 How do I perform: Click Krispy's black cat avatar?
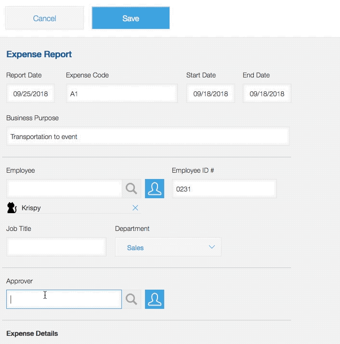(x=12, y=208)
